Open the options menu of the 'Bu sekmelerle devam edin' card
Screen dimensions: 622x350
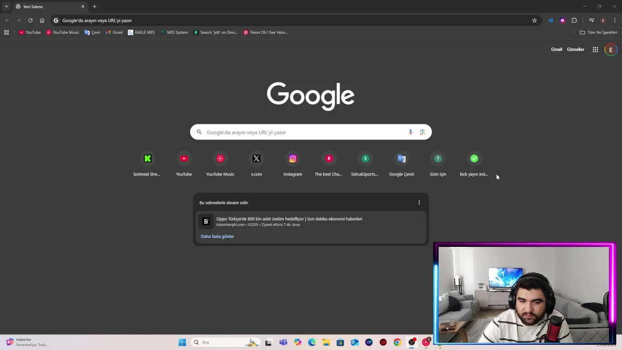coord(419,203)
